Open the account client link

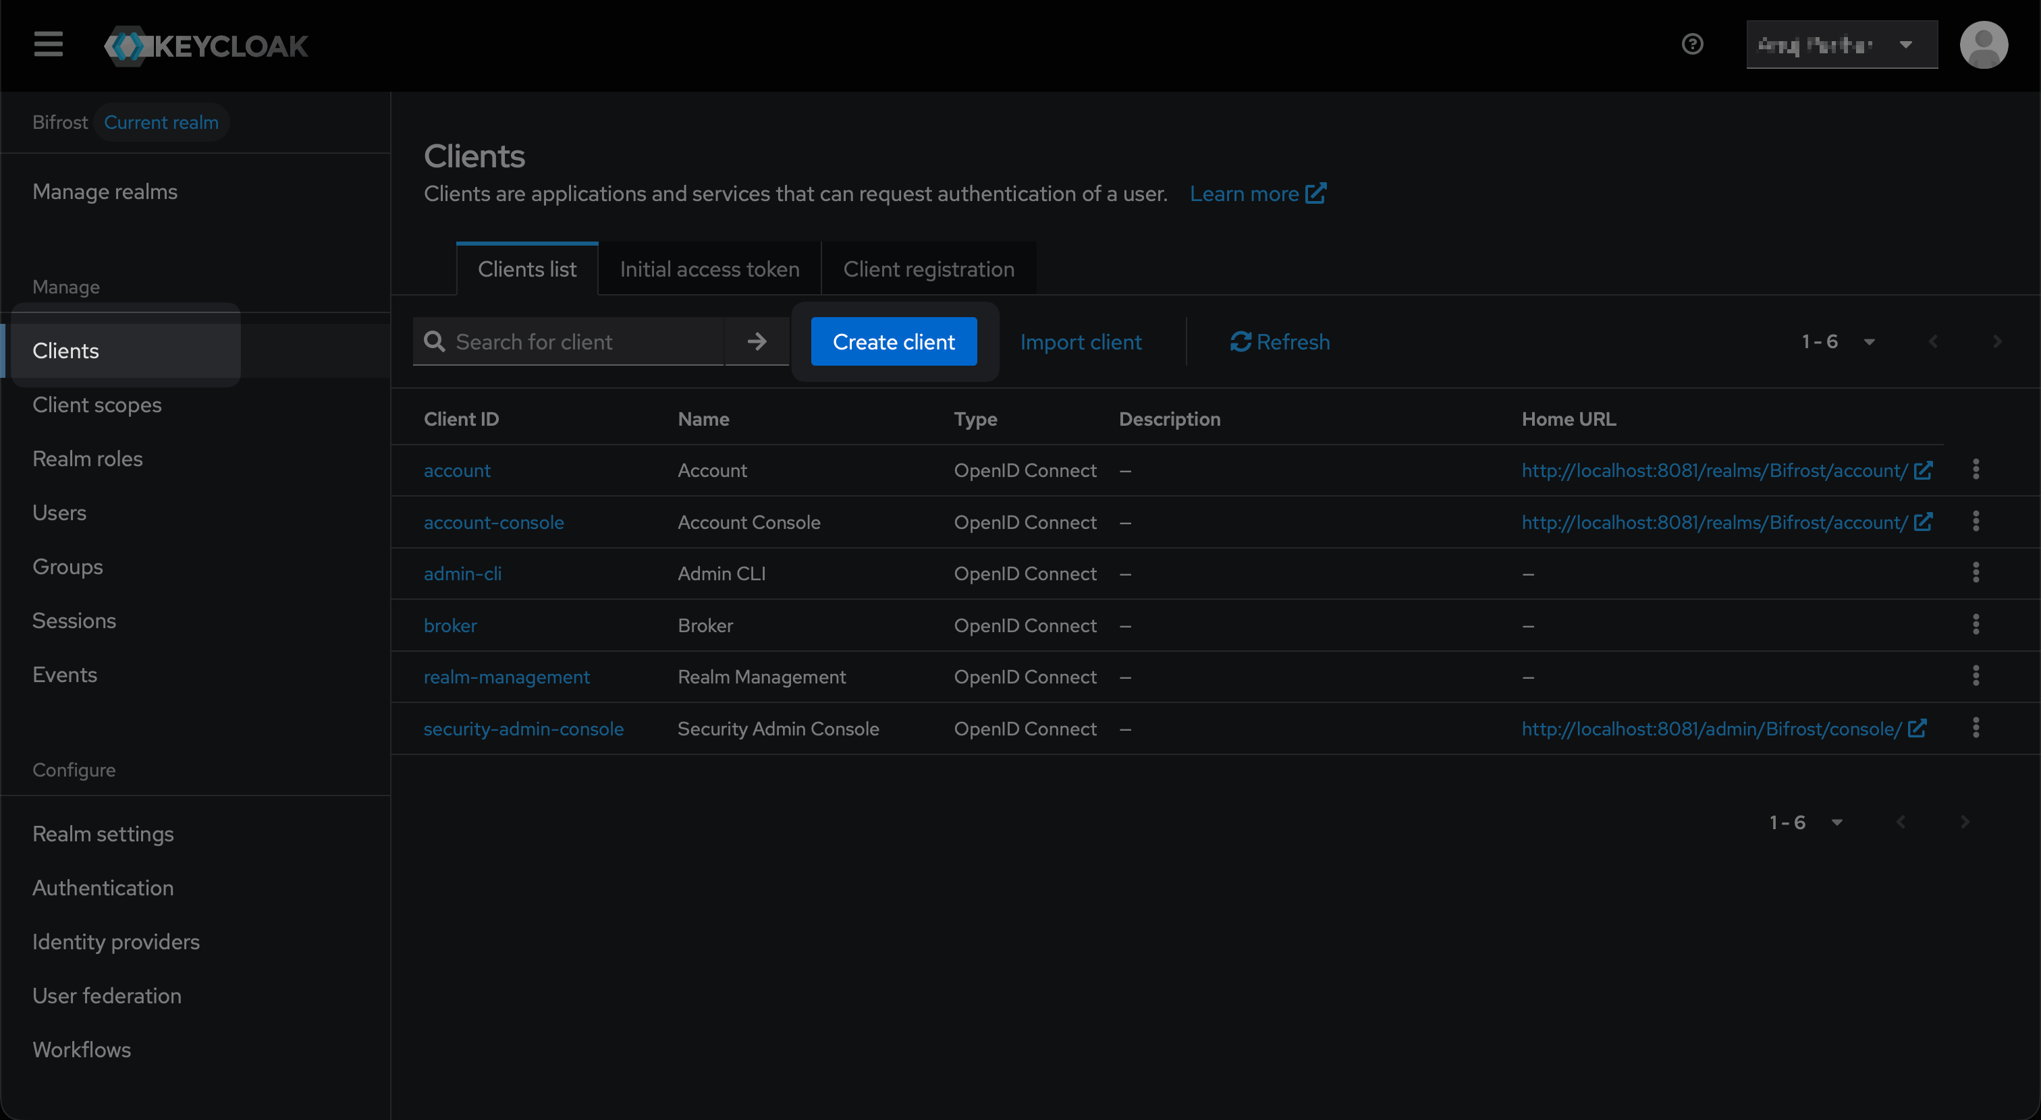tap(457, 470)
